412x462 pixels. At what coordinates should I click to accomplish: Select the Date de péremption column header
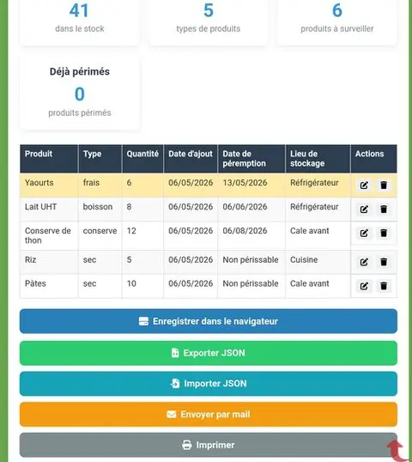click(251, 159)
